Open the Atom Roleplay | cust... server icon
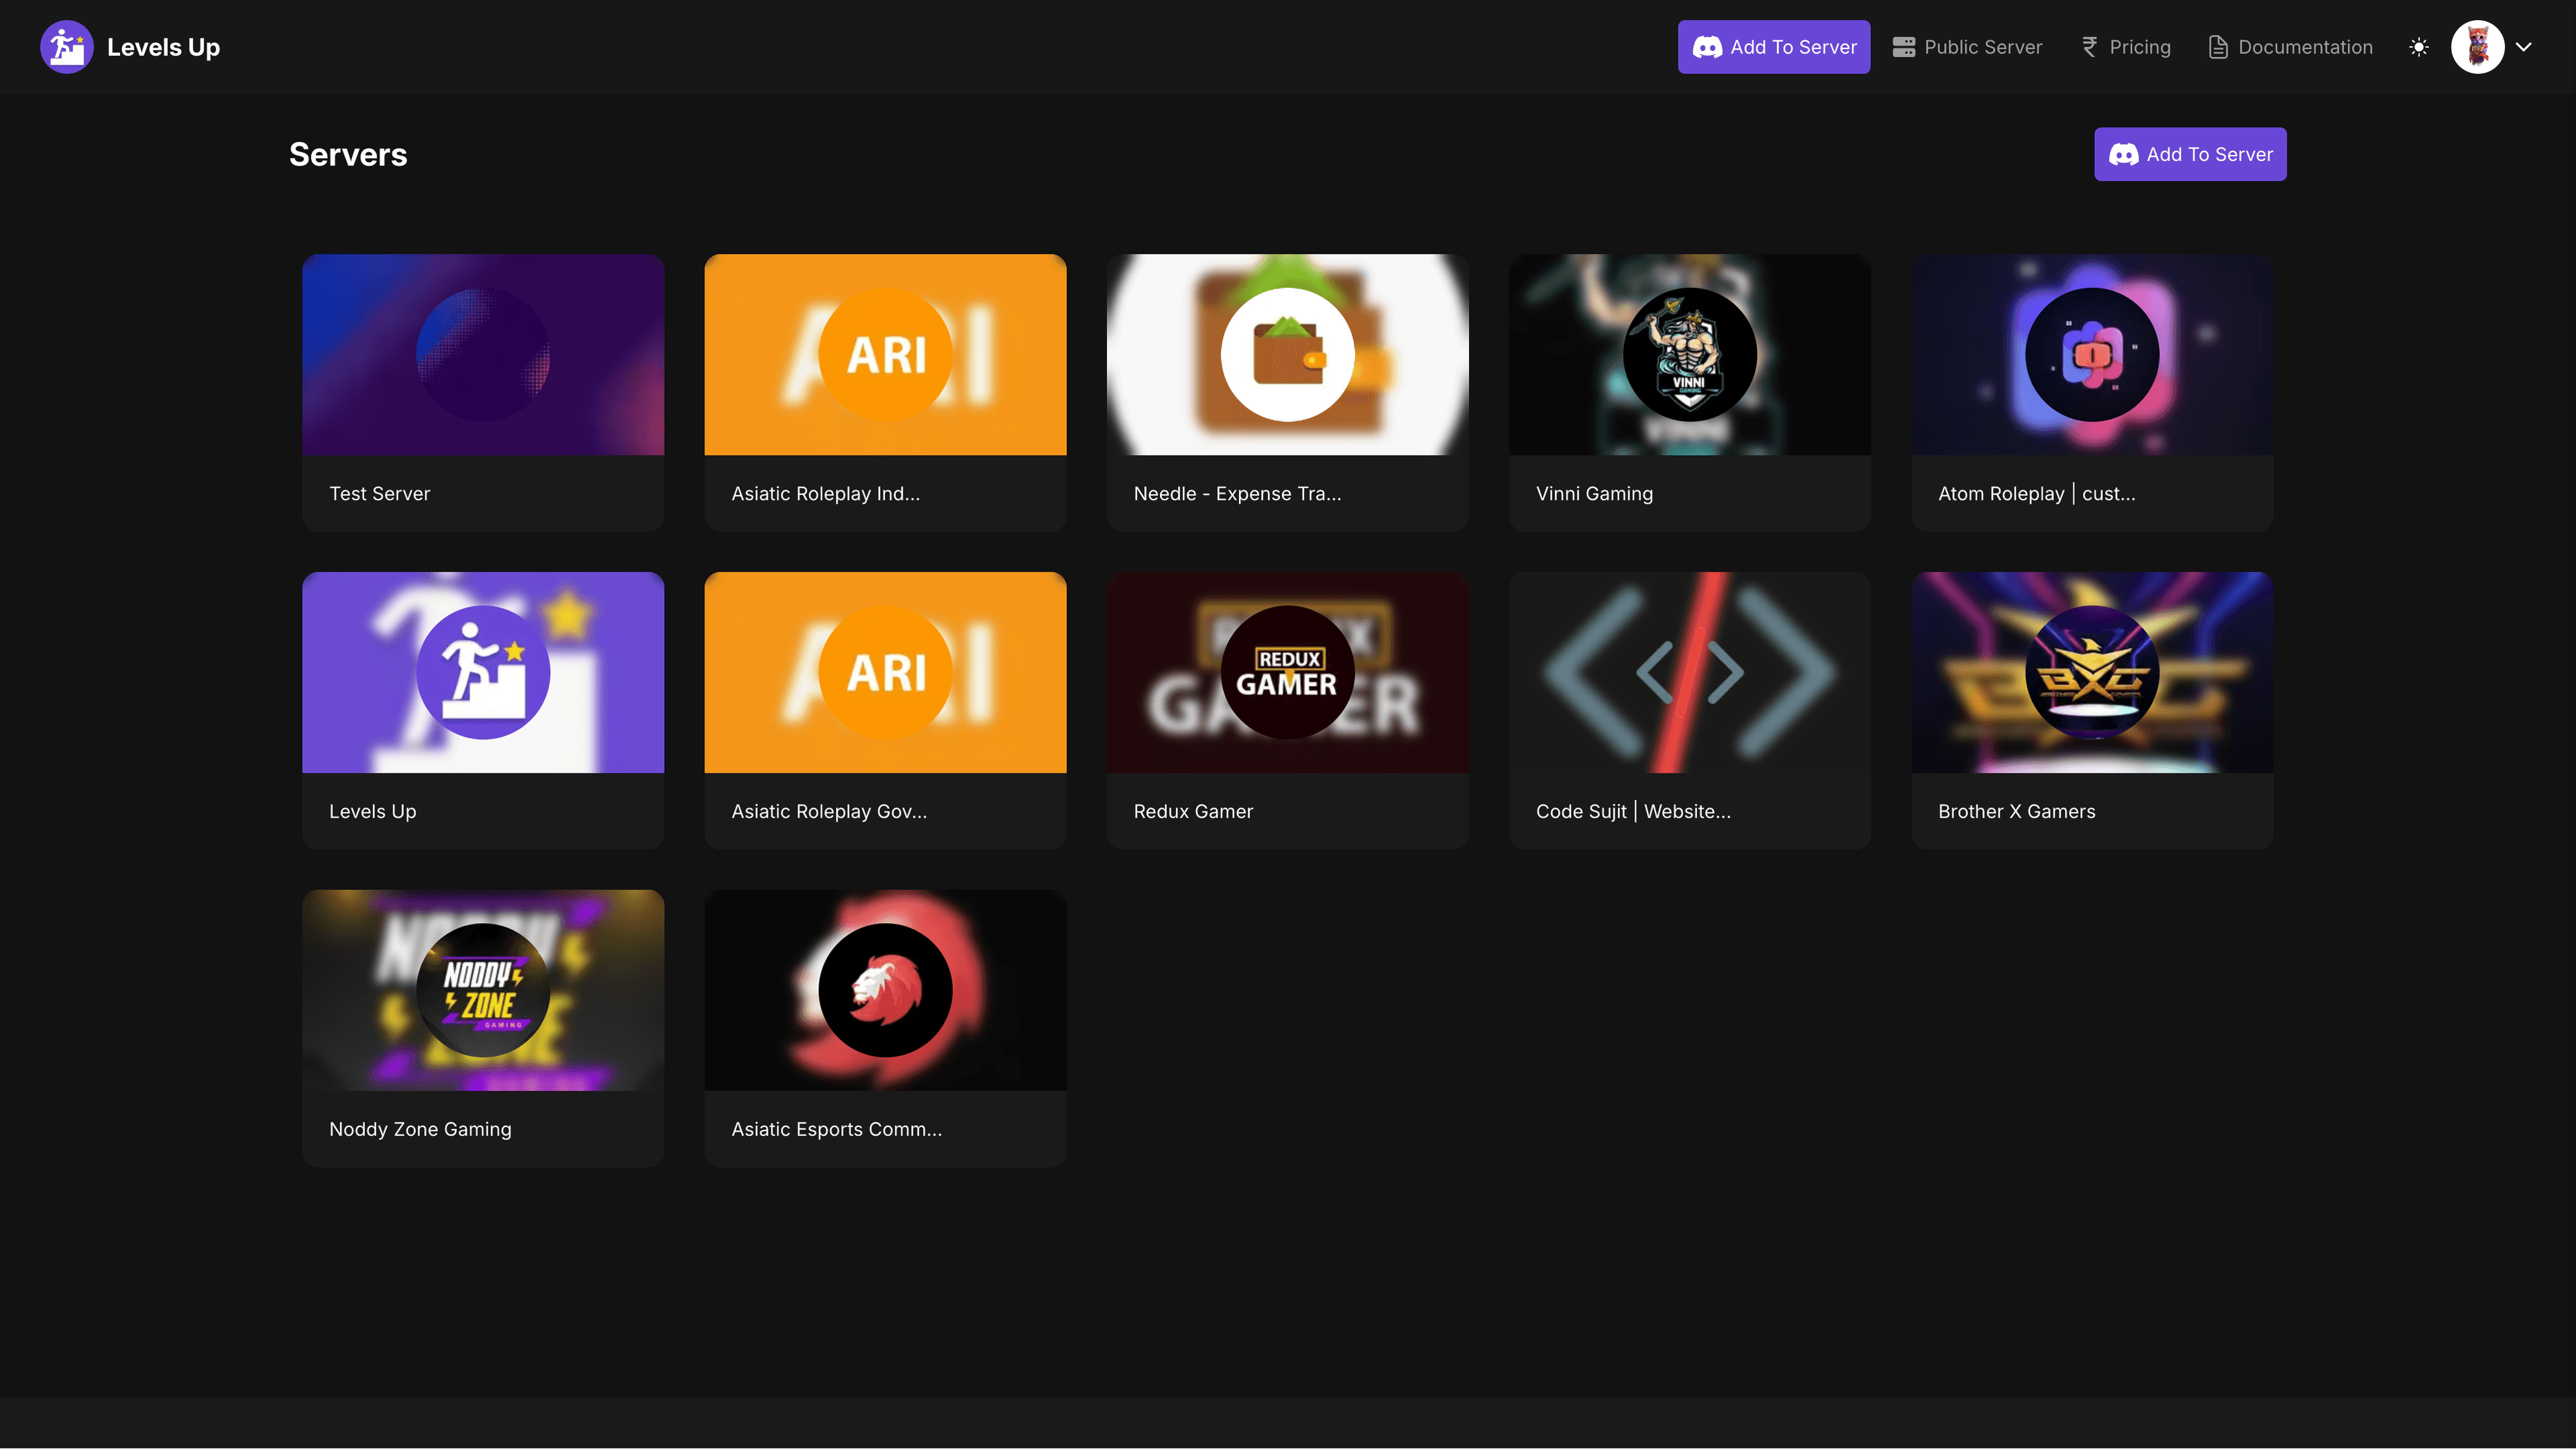 click(x=2092, y=355)
